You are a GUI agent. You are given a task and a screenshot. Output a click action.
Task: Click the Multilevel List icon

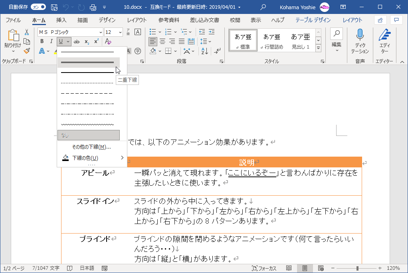[x=184, y=32]
